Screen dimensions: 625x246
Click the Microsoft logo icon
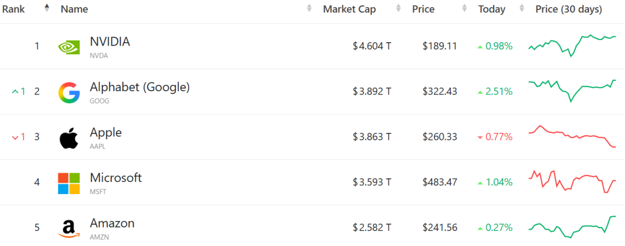69,183
